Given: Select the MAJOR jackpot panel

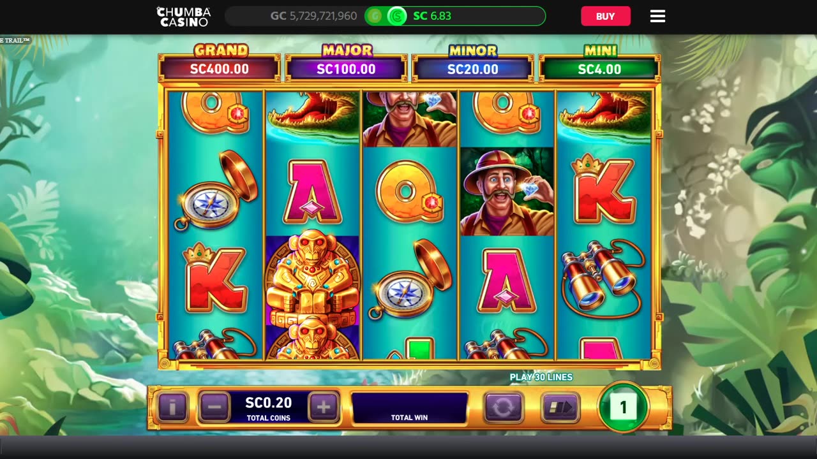Looking at the screenshot, I should 346,63.
